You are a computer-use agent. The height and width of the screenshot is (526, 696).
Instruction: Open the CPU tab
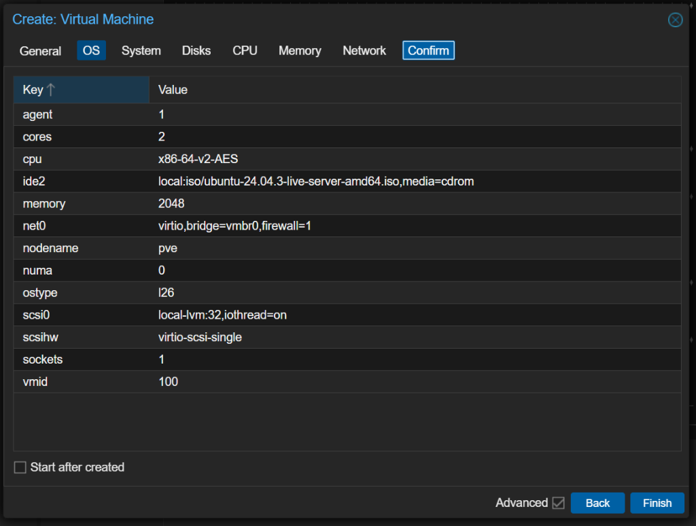245,50
